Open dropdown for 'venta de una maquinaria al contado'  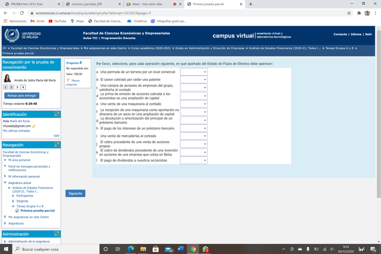(194, 104)
